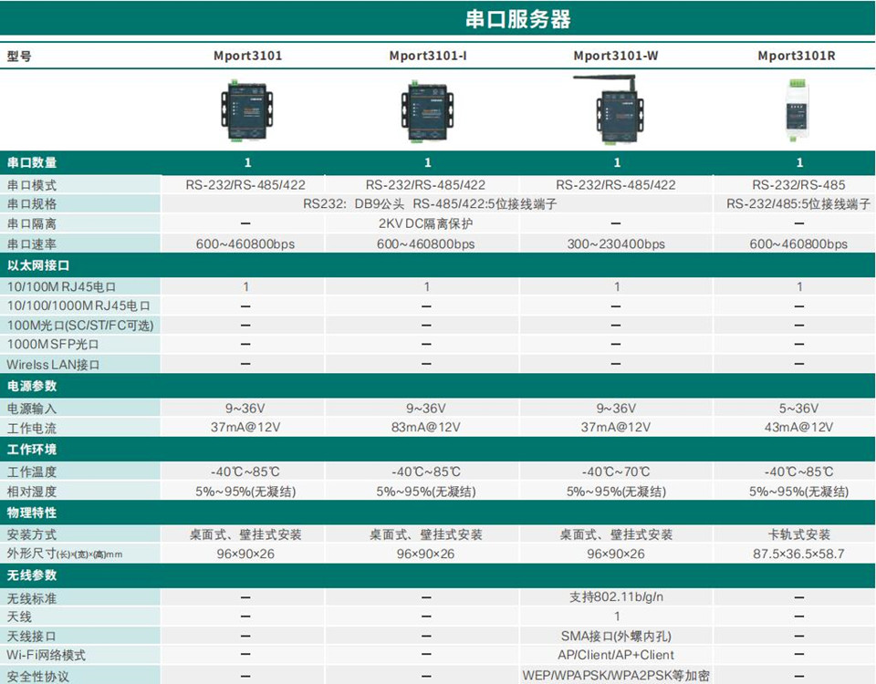876x684 pixels.
Task: Click the 无线标准 row label
Action: (32, 598)
